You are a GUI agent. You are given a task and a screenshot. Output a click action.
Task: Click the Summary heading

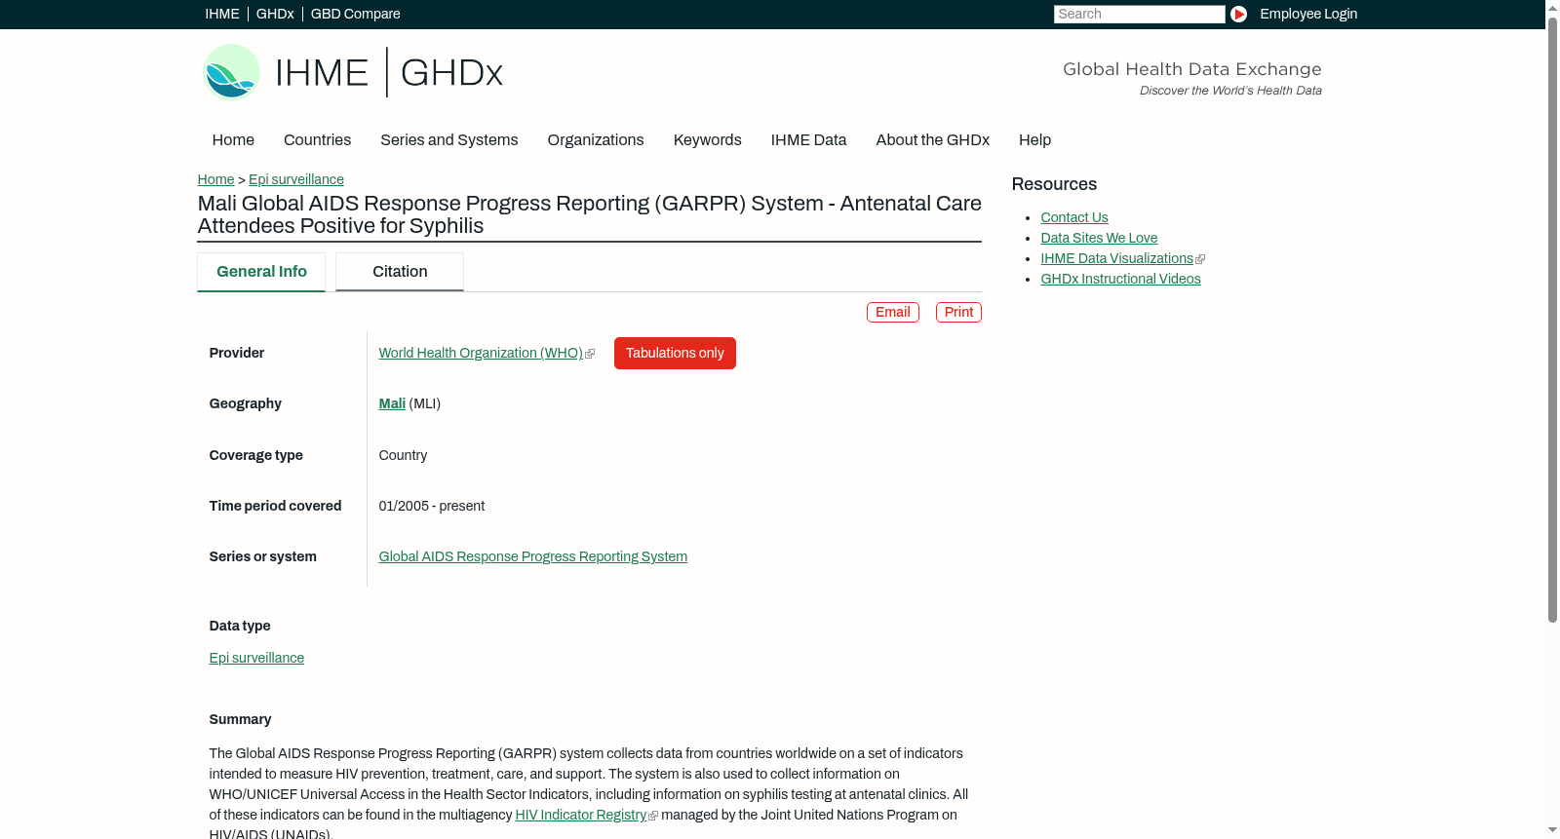point(240,719)
